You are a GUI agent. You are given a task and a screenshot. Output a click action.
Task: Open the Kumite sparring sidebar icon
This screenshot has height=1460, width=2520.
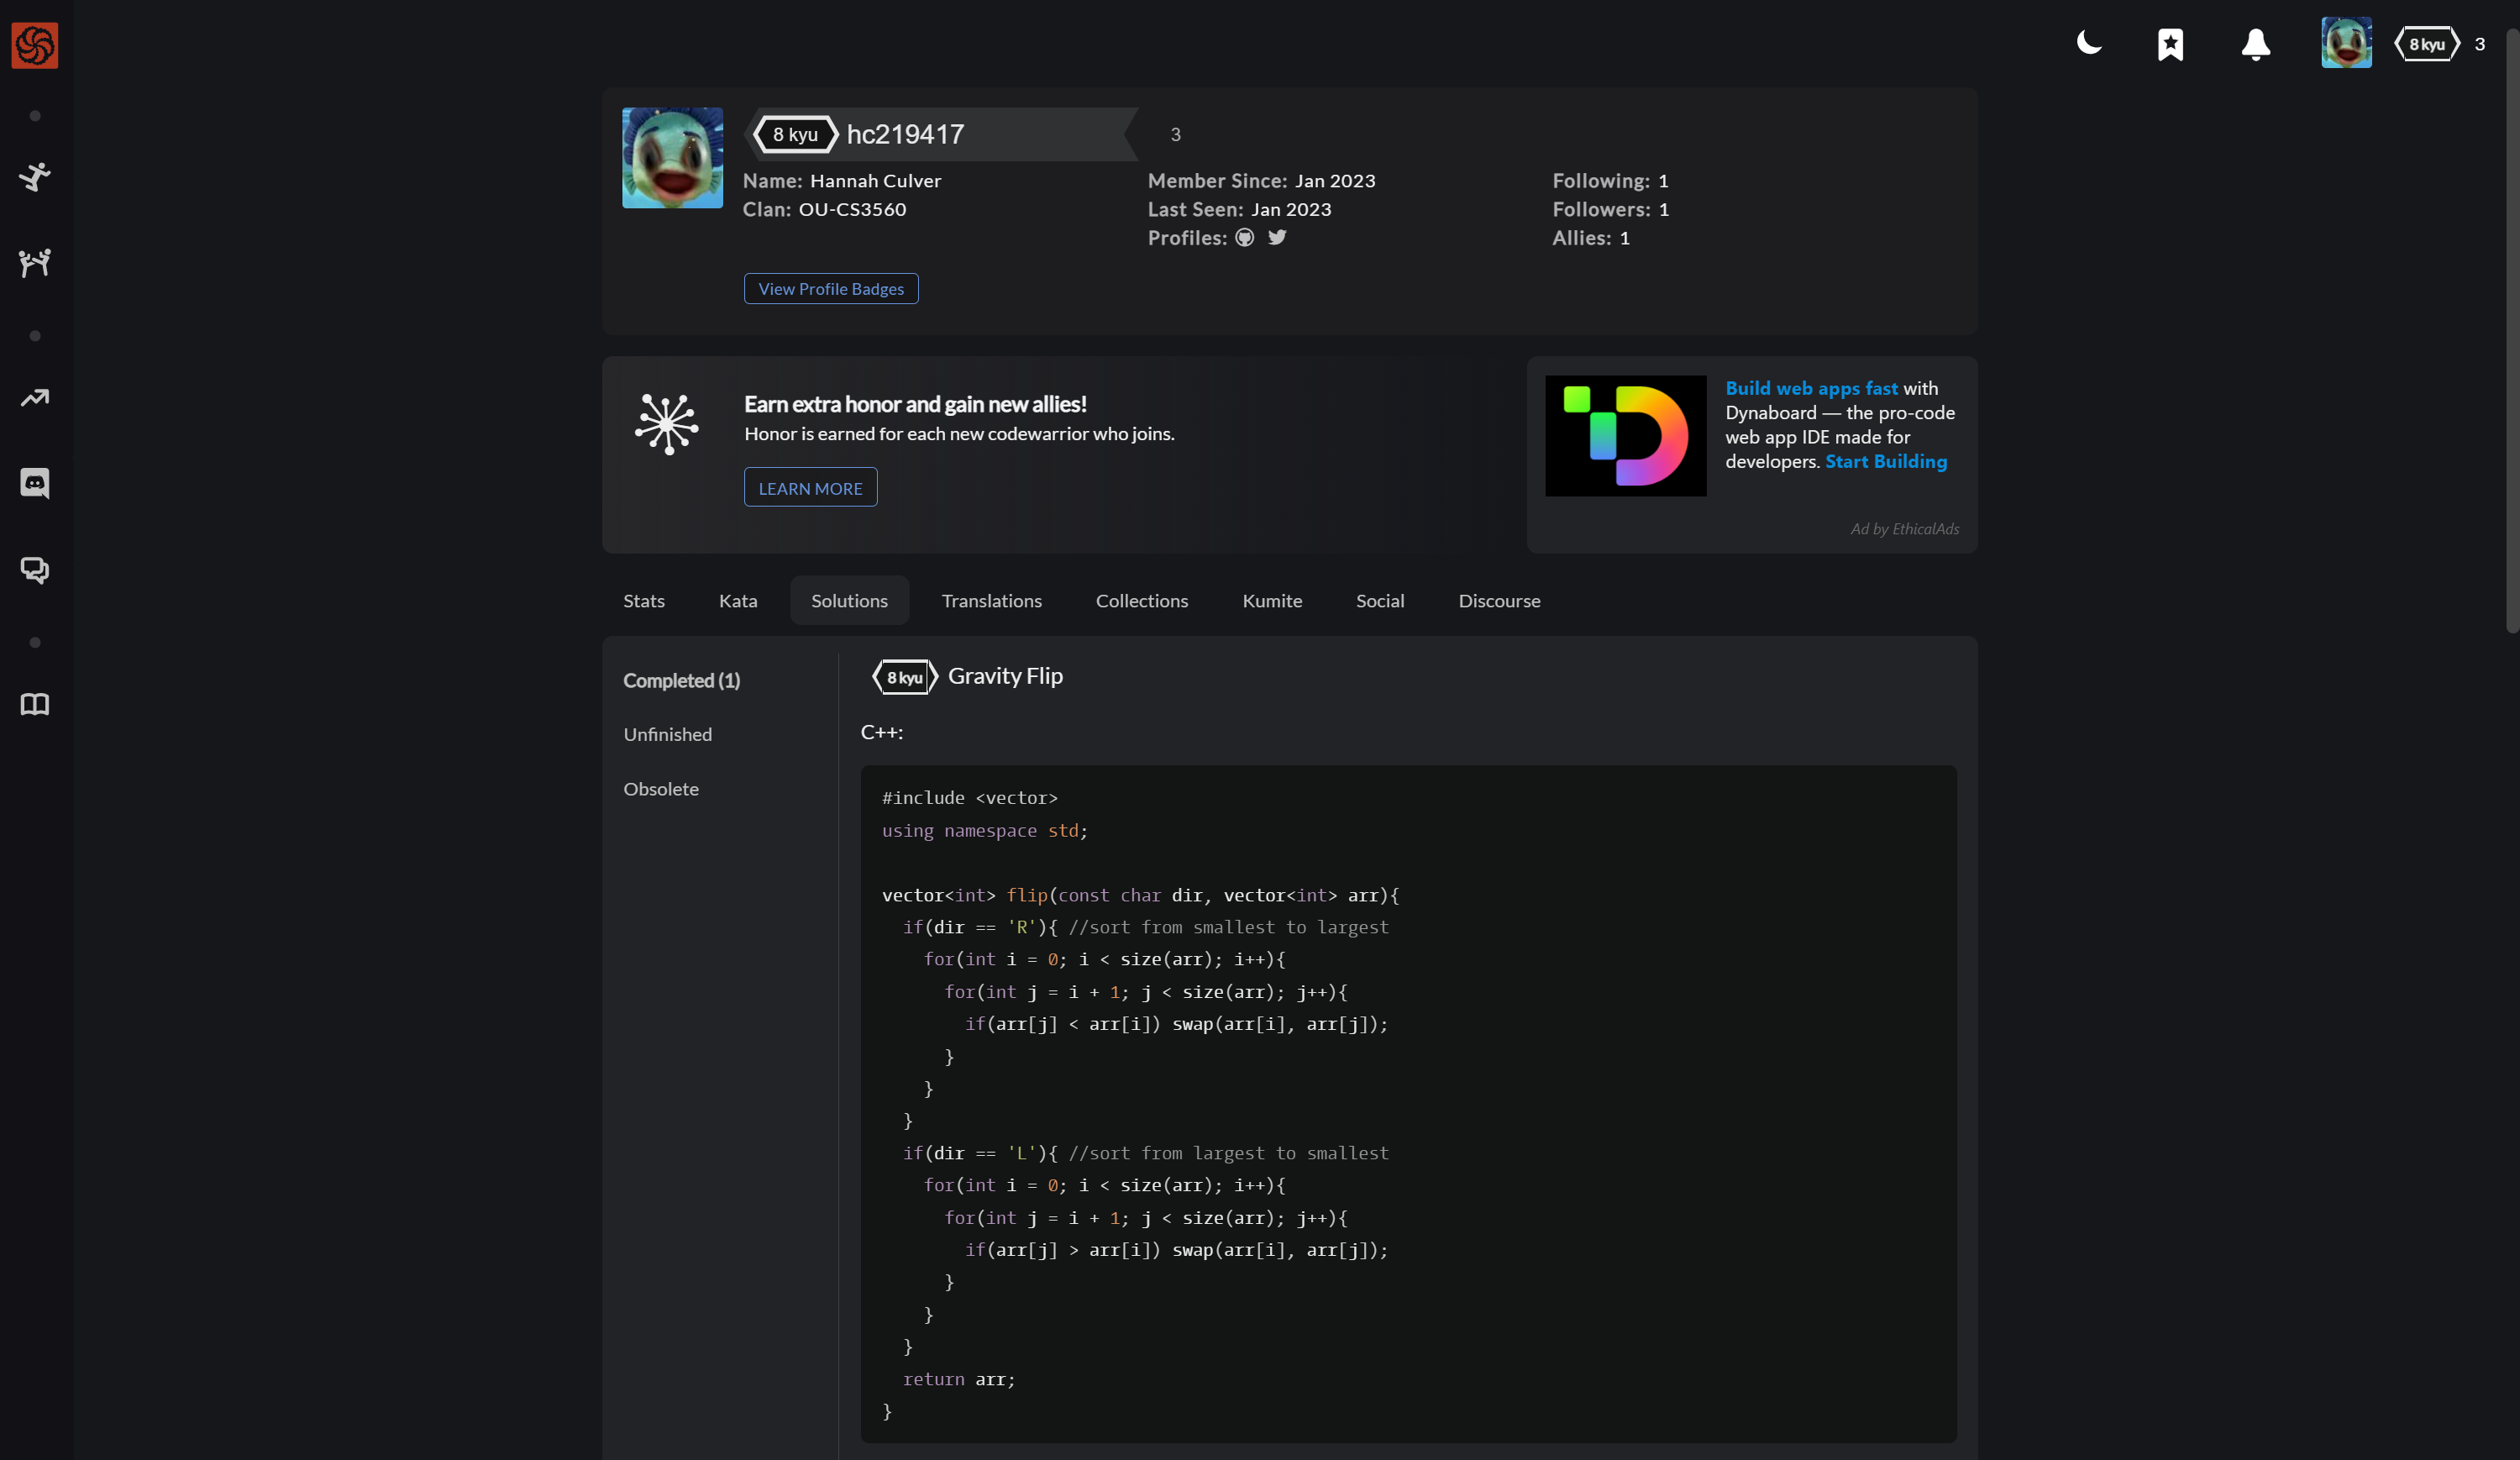[35, 263]
